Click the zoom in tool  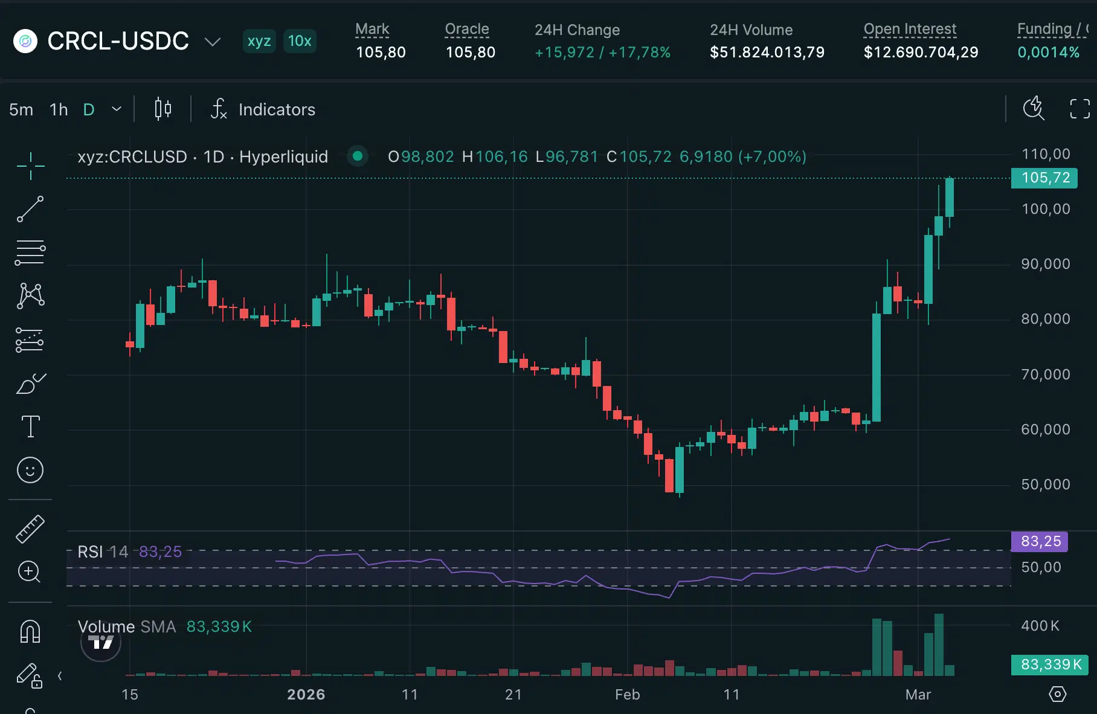(30, 571)
